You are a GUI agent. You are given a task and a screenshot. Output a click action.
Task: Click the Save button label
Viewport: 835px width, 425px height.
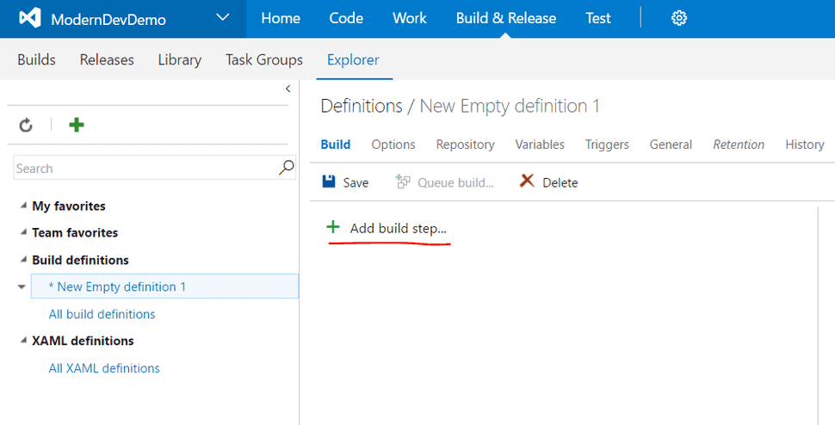coord(356,182)
